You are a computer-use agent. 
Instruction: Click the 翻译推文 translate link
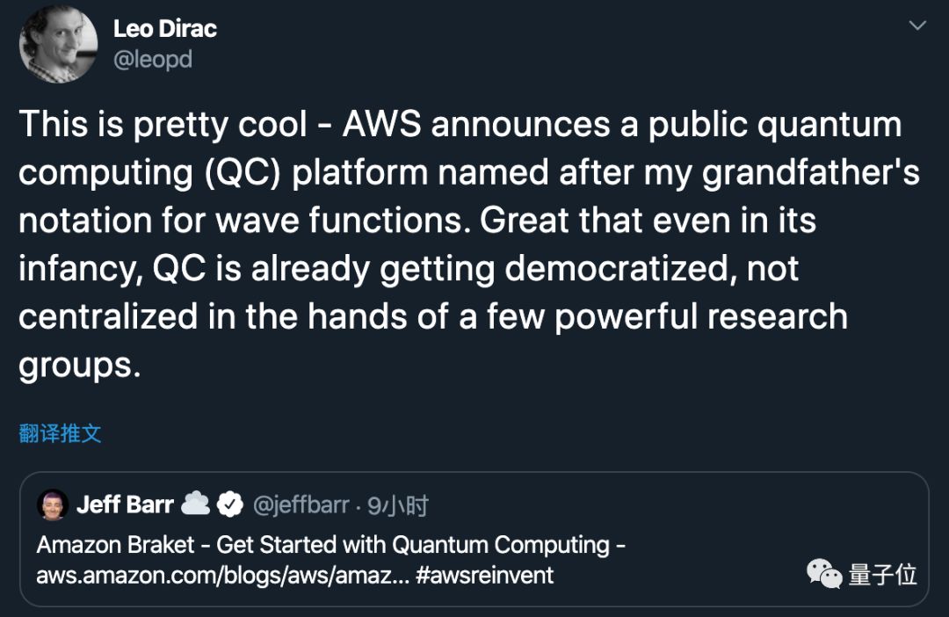coord(60,432)
